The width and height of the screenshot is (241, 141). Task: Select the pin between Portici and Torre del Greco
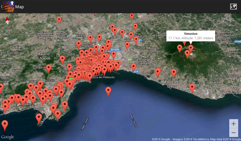click(158, 73)
